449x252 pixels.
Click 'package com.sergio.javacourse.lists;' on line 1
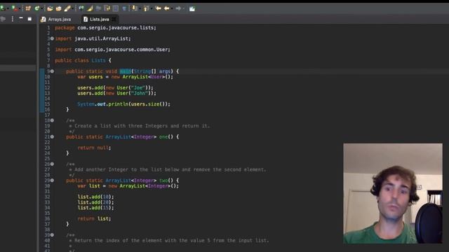pos(106,28)
